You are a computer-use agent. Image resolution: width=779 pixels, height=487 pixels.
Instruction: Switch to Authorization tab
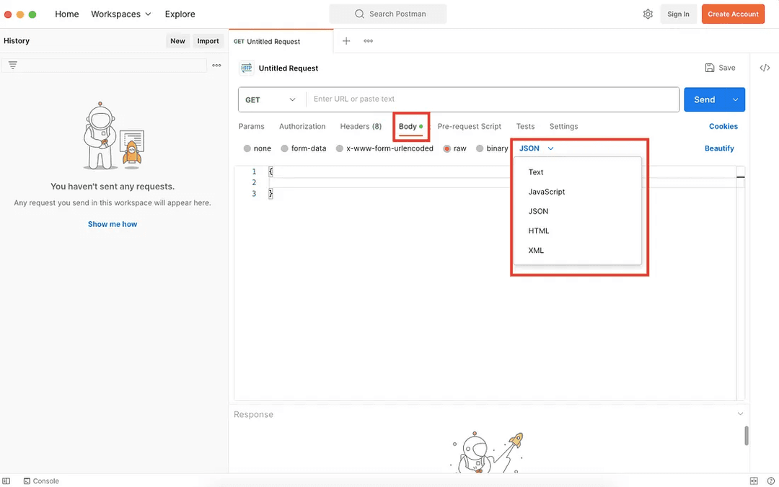[302, 126]
